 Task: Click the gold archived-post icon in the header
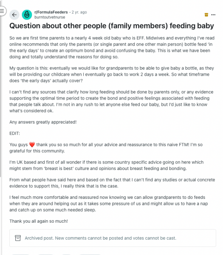point(206,15)
